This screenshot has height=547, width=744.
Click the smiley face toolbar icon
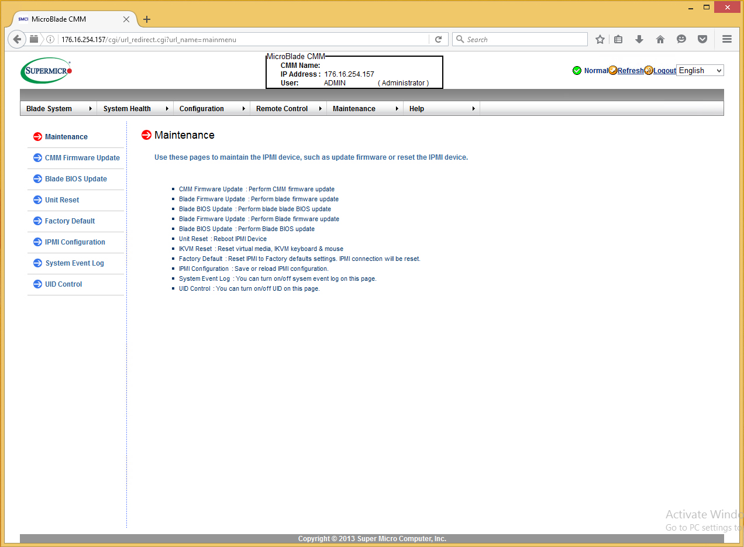pos(681,39)
